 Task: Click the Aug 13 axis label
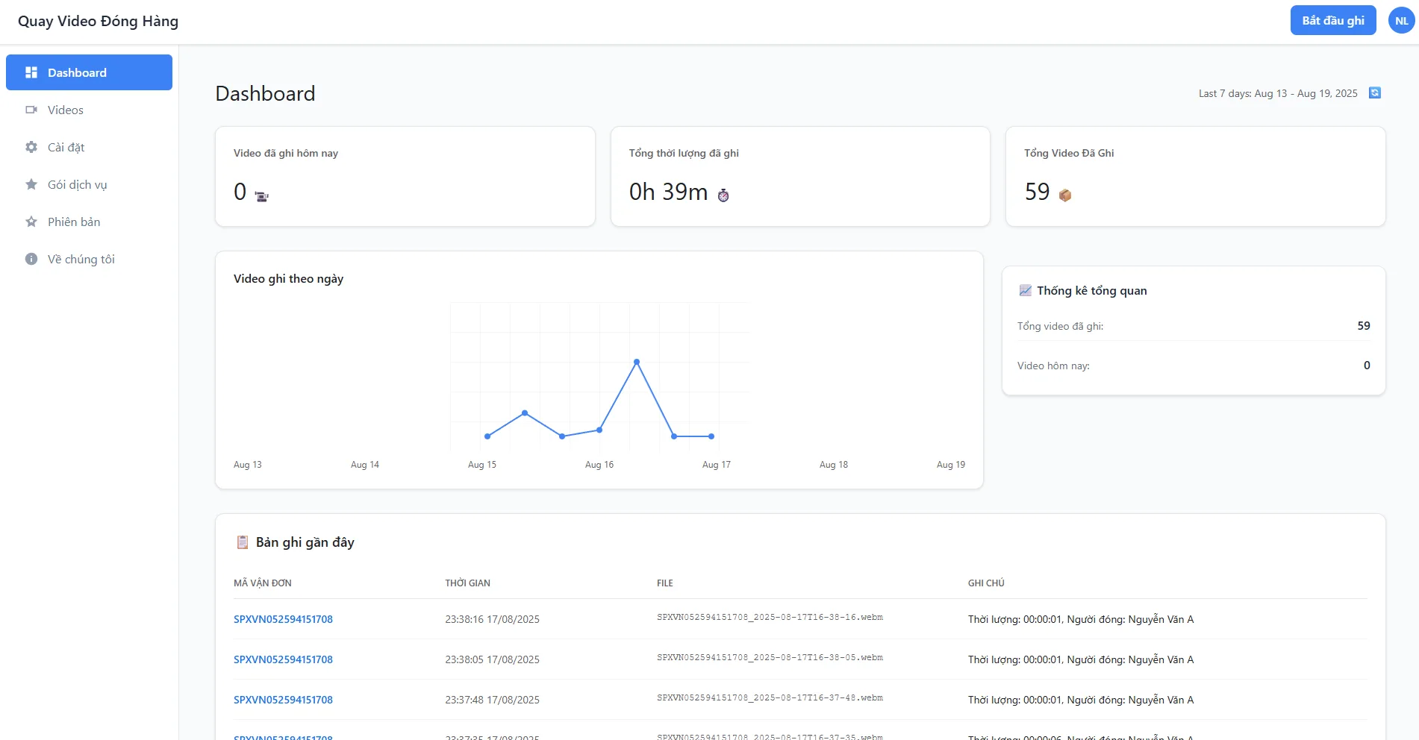(x=248, y=465)
